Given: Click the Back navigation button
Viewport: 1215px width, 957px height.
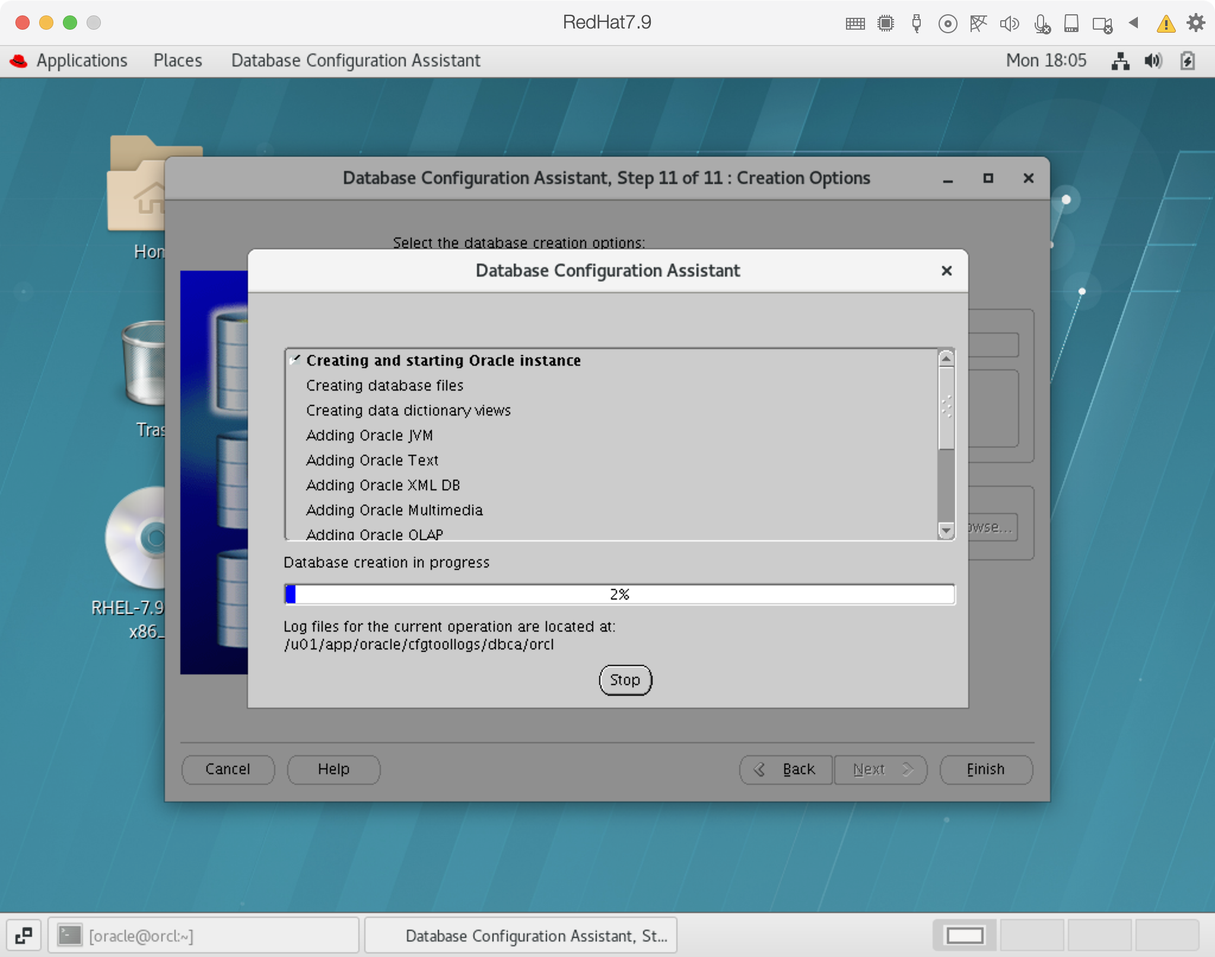Looking at the screenshot, I should click(785, 769).
